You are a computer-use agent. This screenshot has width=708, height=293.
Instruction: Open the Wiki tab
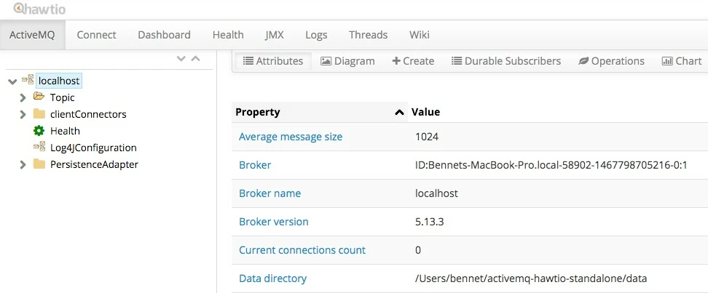(x=419, y=35)
